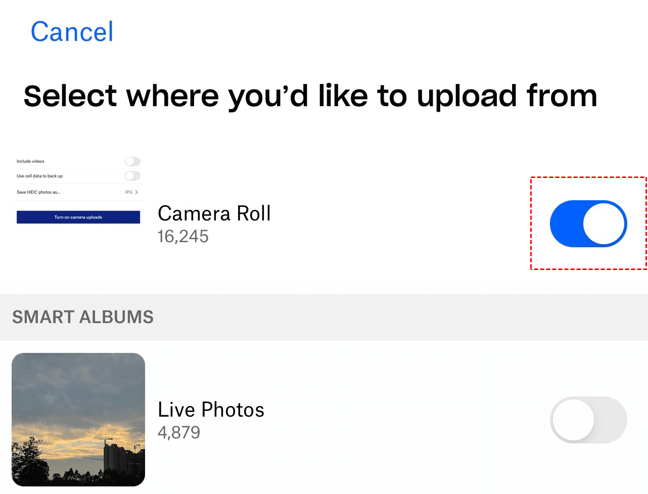Click the chevron beside JPG
648x494 pixels.
(136, 192)
